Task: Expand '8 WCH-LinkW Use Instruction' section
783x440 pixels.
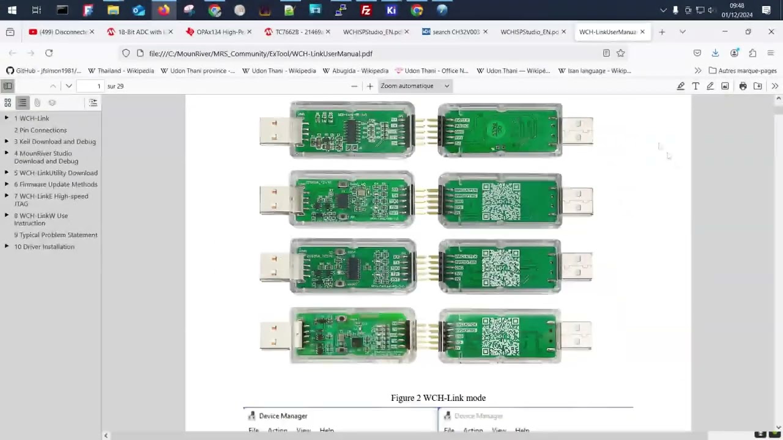Action: [7, 215]
